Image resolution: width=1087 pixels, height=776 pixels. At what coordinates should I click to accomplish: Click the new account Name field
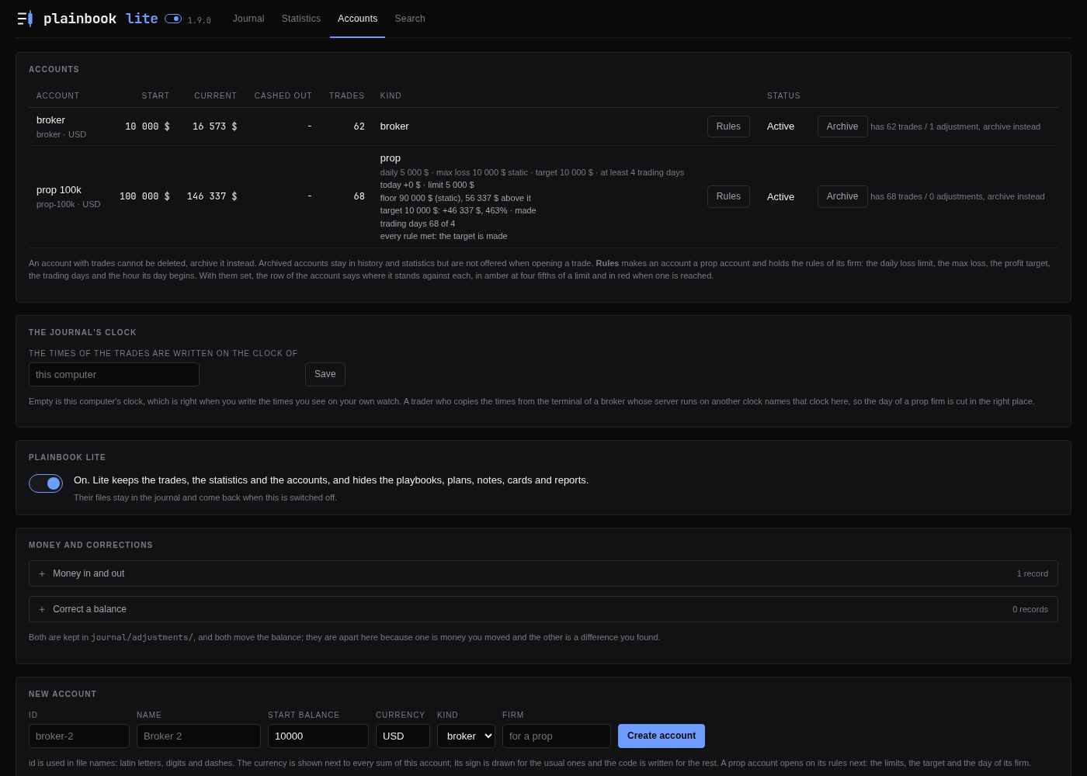point(199,736)
